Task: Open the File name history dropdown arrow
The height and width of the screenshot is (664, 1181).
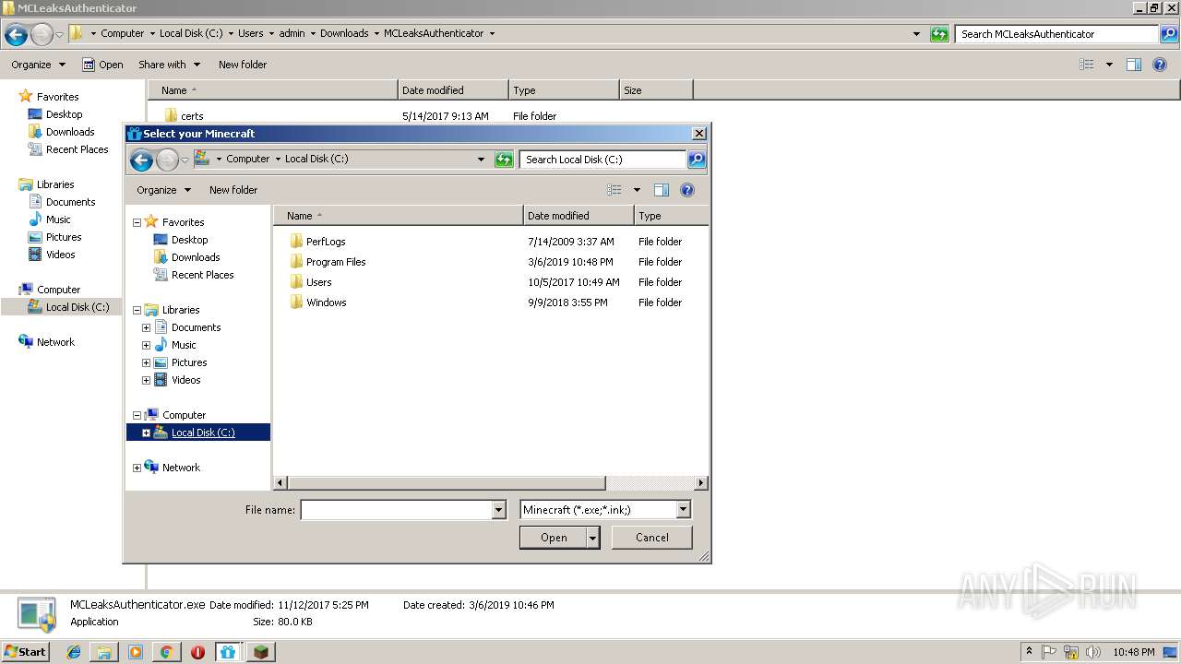Action: pos(499,510)
